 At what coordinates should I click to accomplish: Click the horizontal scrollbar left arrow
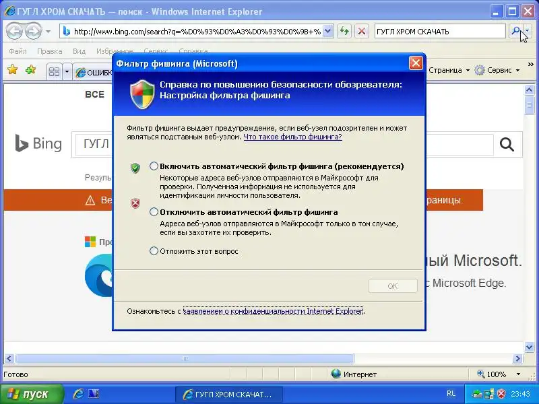point(9,359)
